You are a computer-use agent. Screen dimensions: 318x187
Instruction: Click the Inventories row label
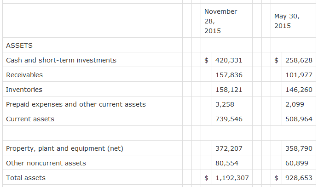[x=24, y=90]
